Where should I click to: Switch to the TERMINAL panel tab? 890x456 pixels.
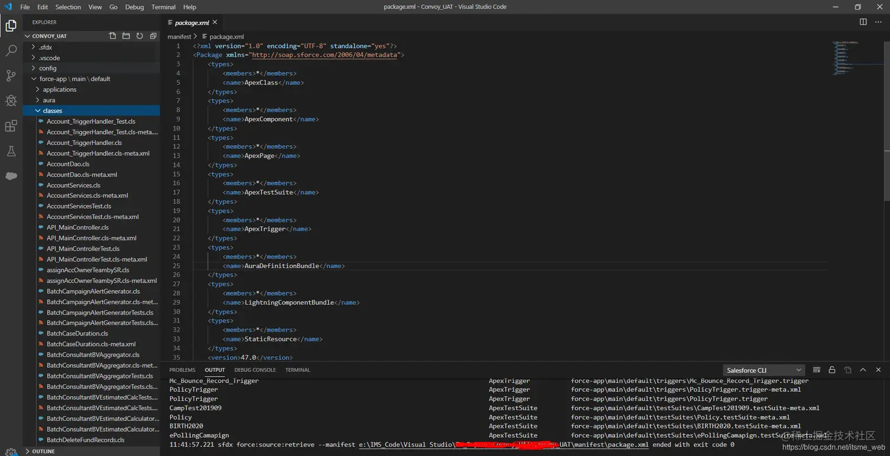[x=297, y=370]
